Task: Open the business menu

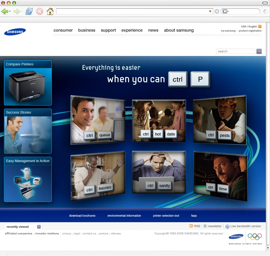Action: coord(87,30)
